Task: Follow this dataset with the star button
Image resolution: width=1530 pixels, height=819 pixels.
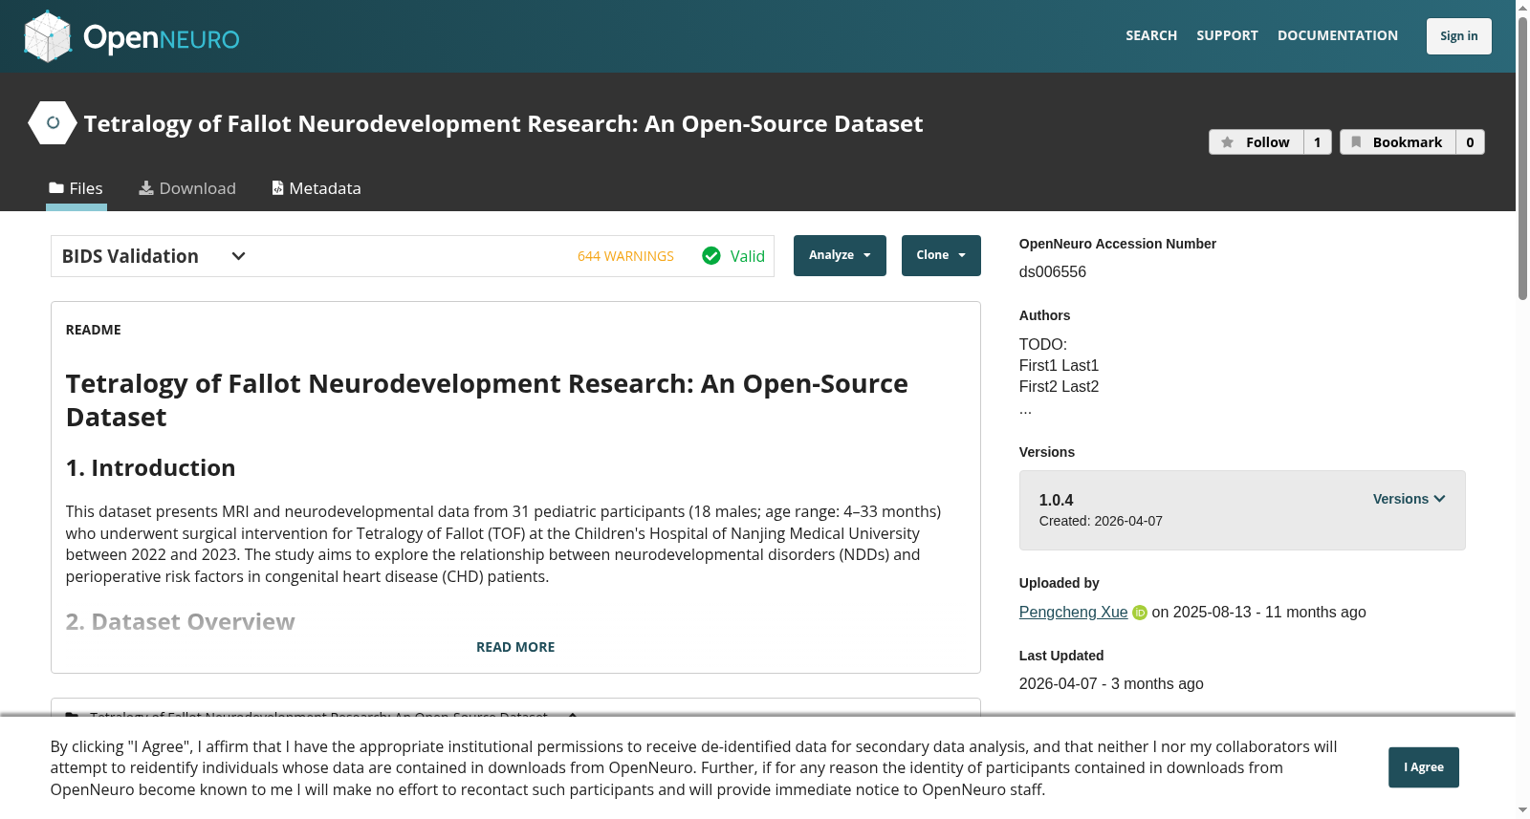Action: coord(1256,141)
